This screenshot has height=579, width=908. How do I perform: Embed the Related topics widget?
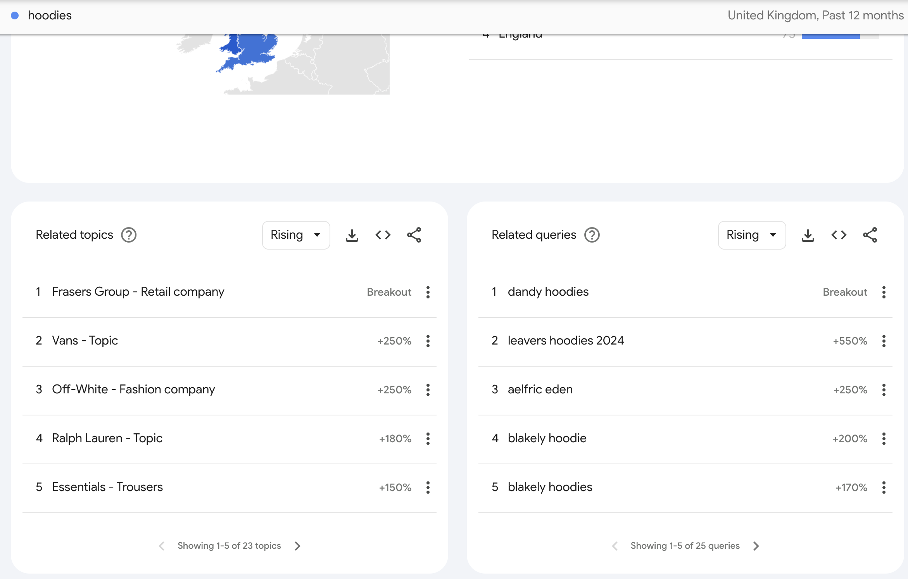(383, 235)
